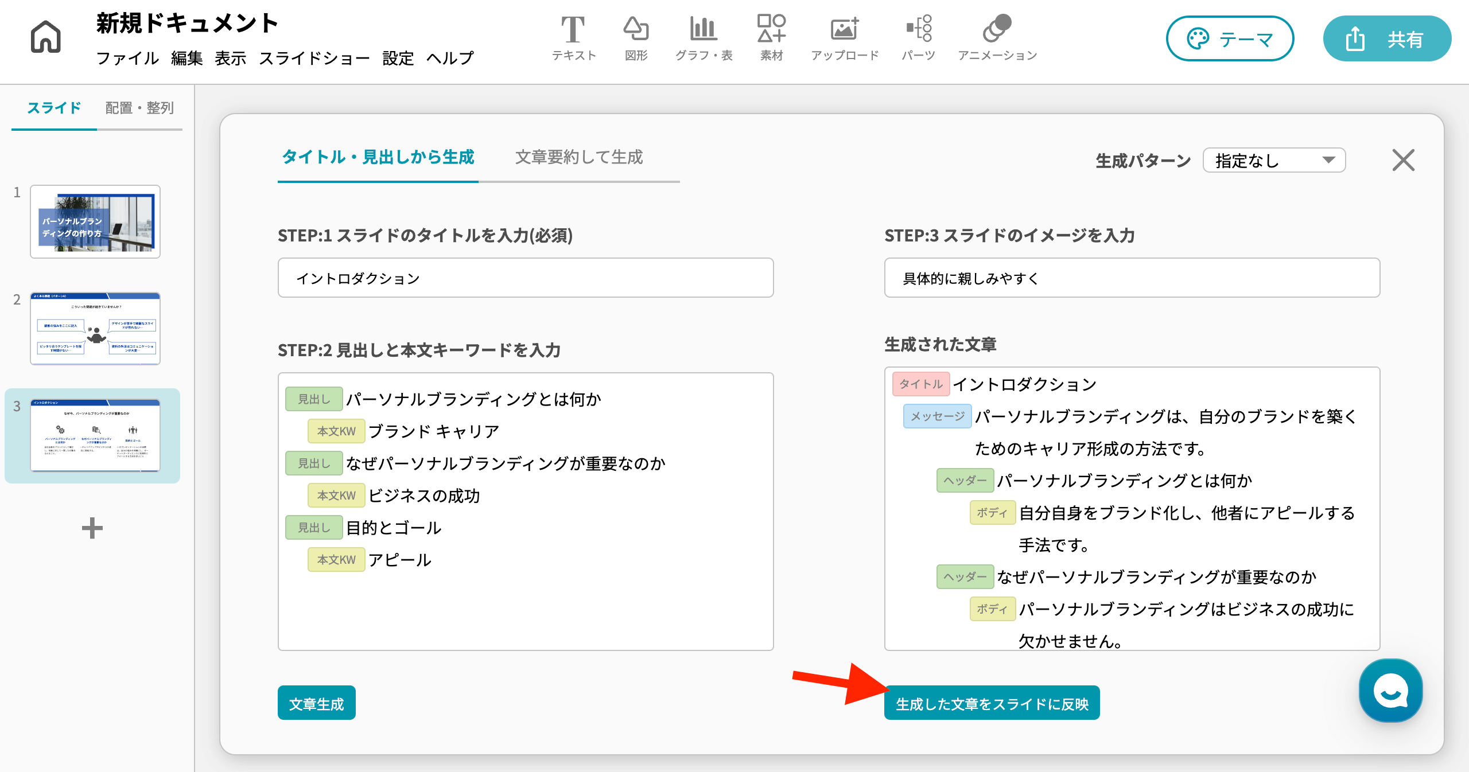Viewport: 1469px width, 772px height.
Task: Open the テーマ theme button
Action: click(1230, 38)
